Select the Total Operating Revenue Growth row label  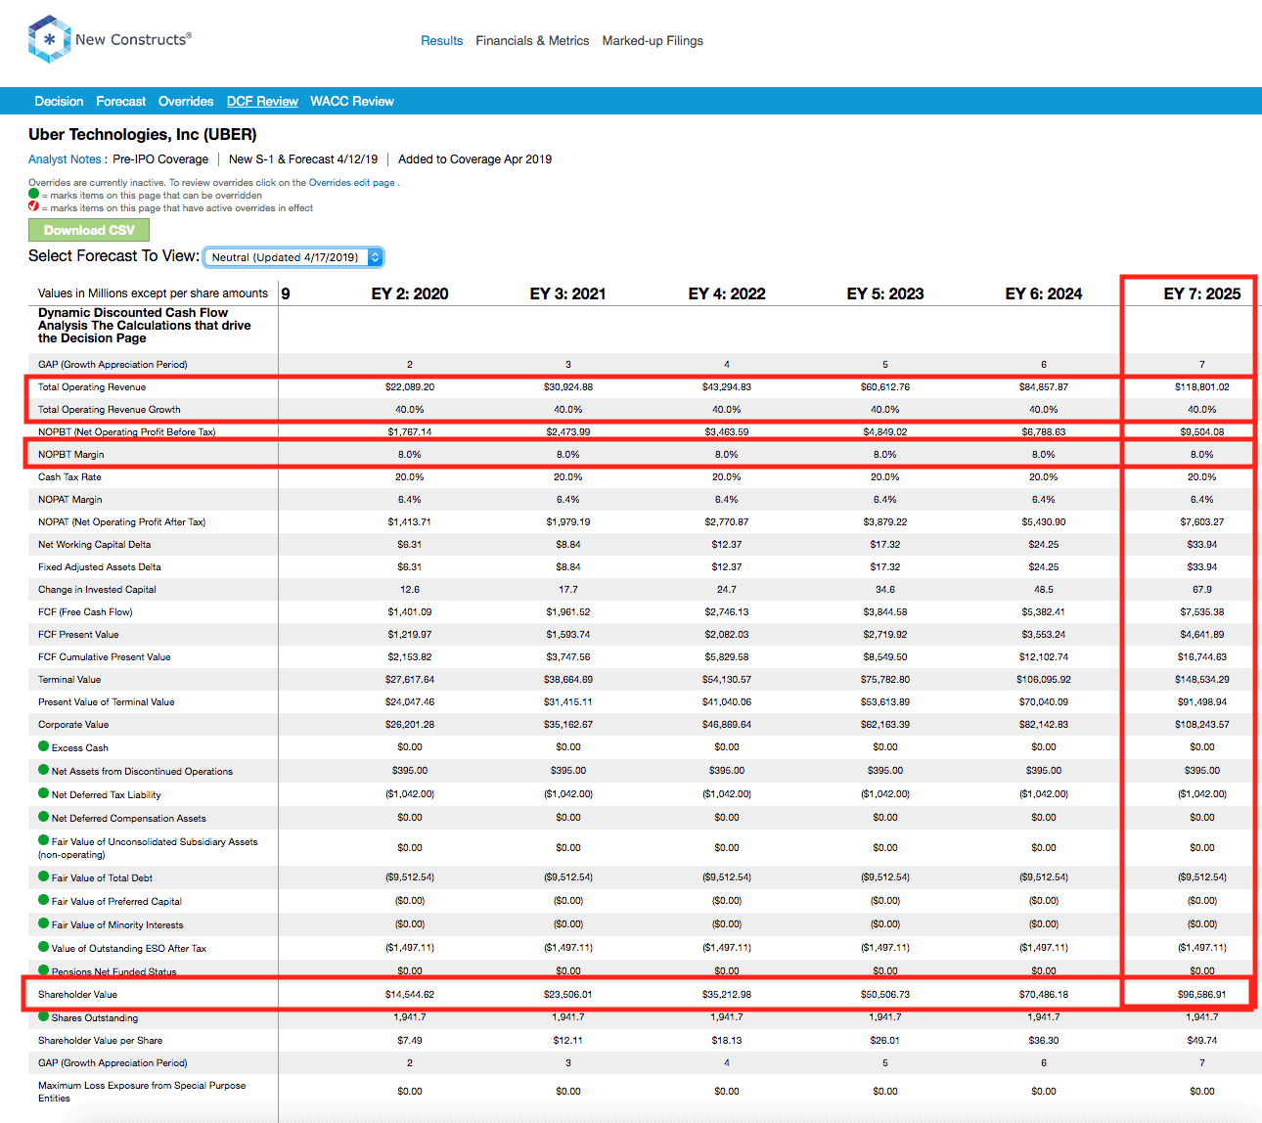(x=110, y=410)
